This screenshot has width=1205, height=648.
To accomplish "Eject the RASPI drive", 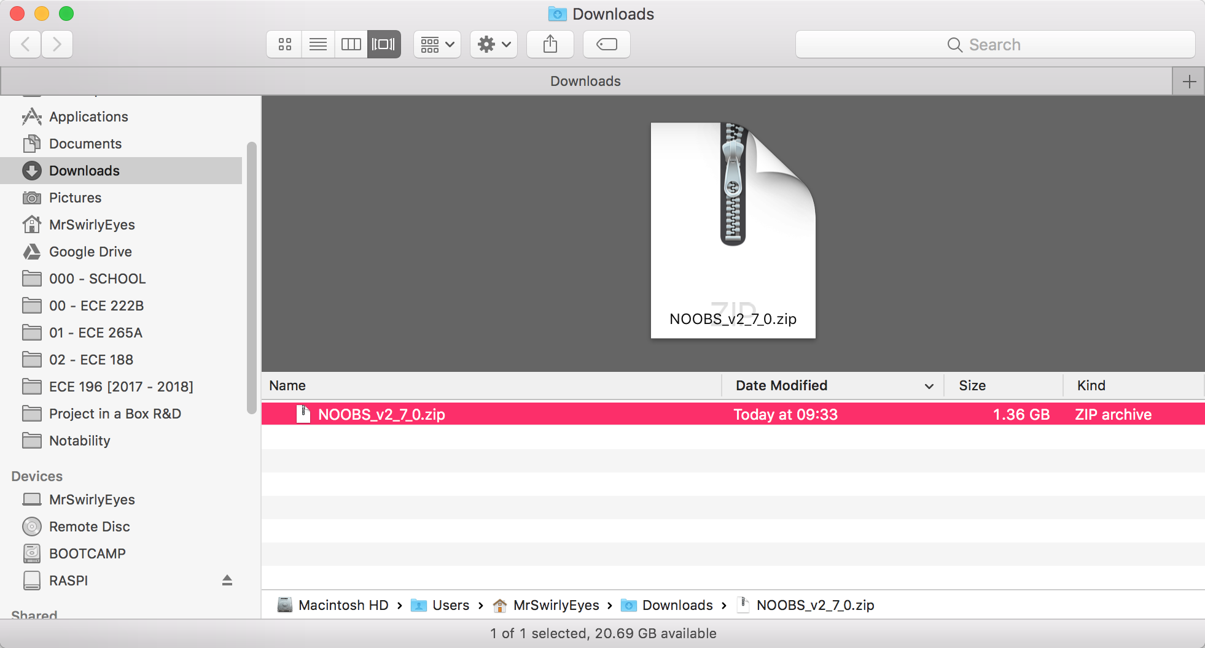I will pos(227,580).
